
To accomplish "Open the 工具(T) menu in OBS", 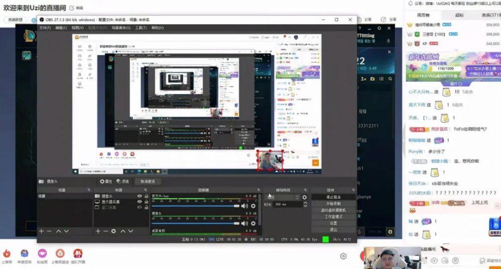I will pyautogui.click(x=141, y=27).
